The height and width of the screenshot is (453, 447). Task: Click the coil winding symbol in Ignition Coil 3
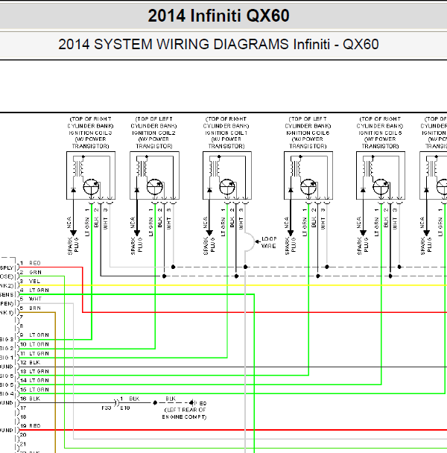pyautogui.click(x=78, y=168)
